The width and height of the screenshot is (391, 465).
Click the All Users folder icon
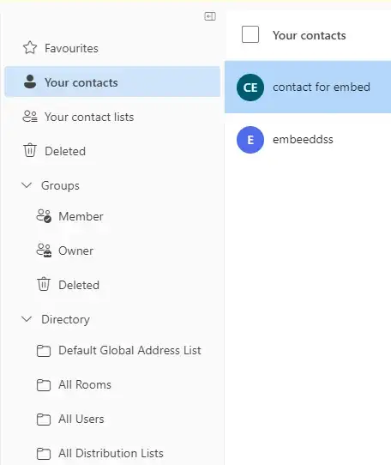click(x=44, y=420)
